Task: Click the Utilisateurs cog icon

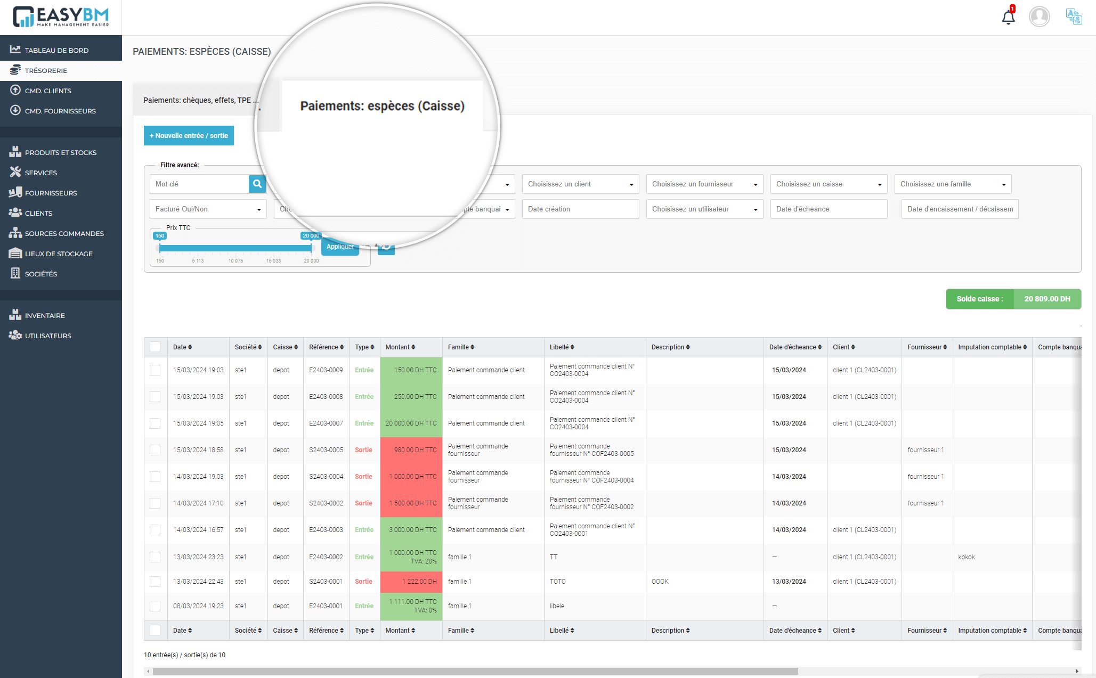Action: click(x=15, y=335)
